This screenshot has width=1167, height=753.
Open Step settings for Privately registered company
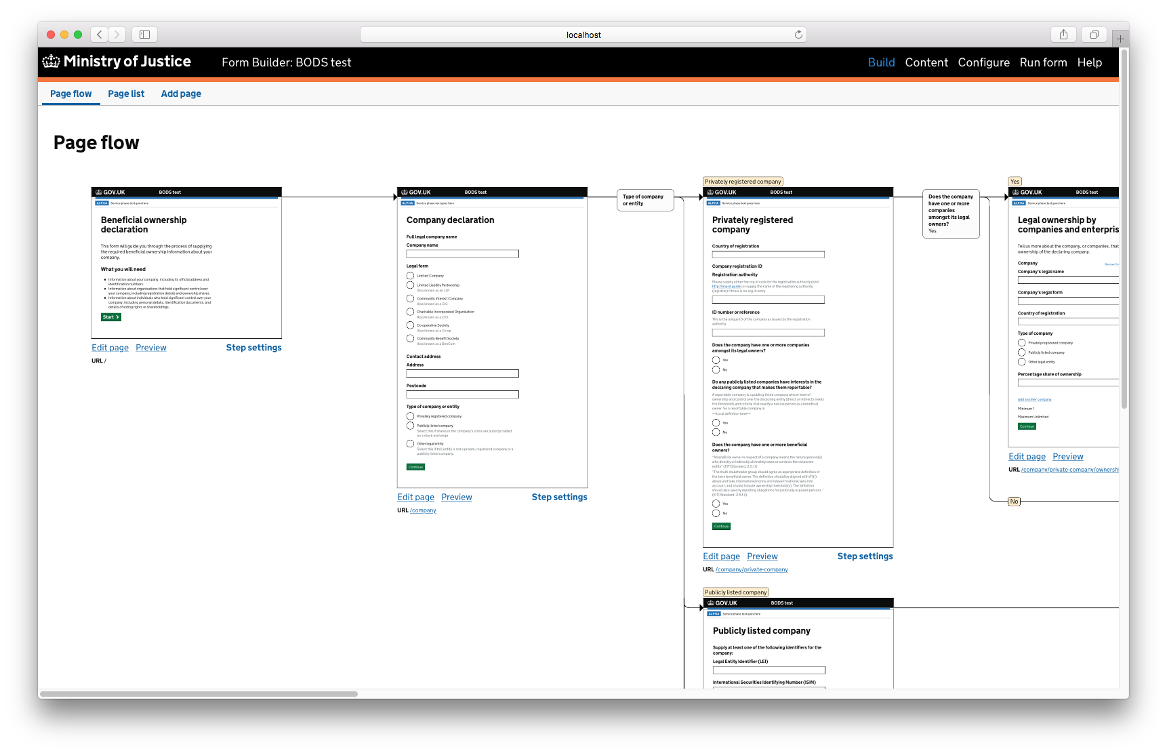point(865,556)
